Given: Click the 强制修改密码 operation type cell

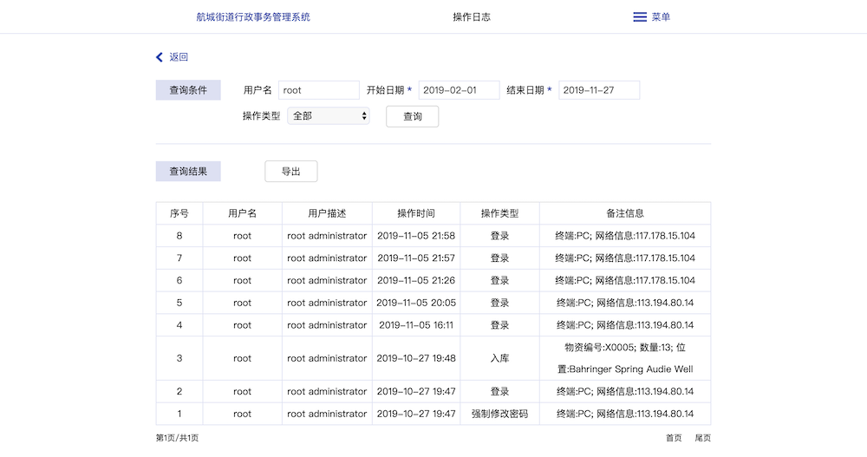Looking at the screenshot, I should (x=500, y=414).
